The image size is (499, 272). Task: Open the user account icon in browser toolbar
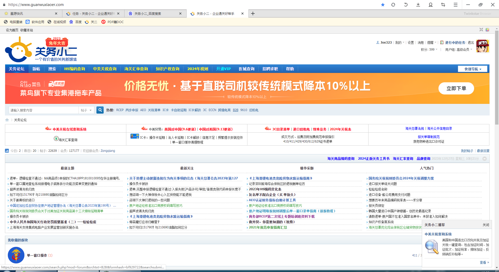(431, 5)
